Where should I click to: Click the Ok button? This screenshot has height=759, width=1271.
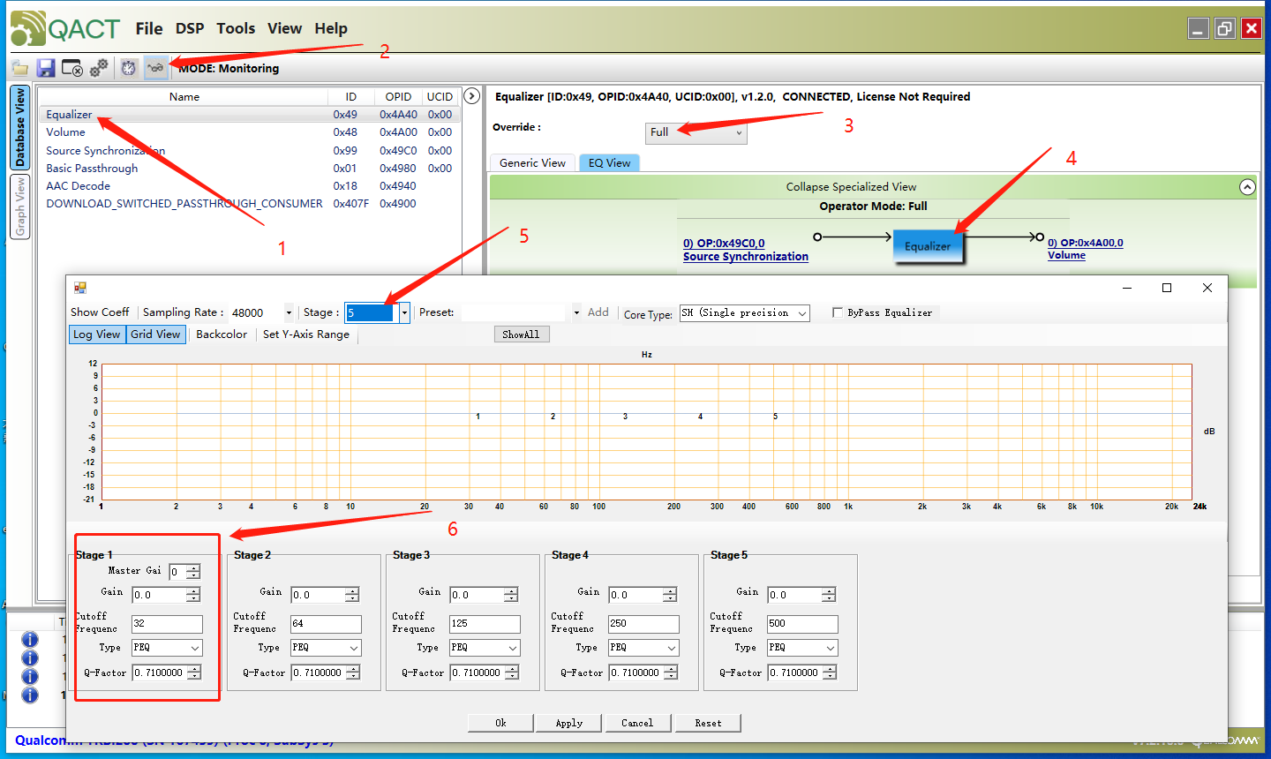(500, 723)
